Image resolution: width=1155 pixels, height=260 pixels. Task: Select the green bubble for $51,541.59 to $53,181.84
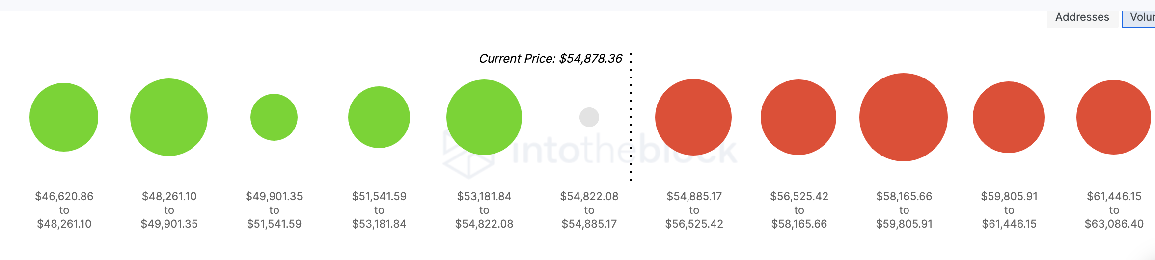379,117
